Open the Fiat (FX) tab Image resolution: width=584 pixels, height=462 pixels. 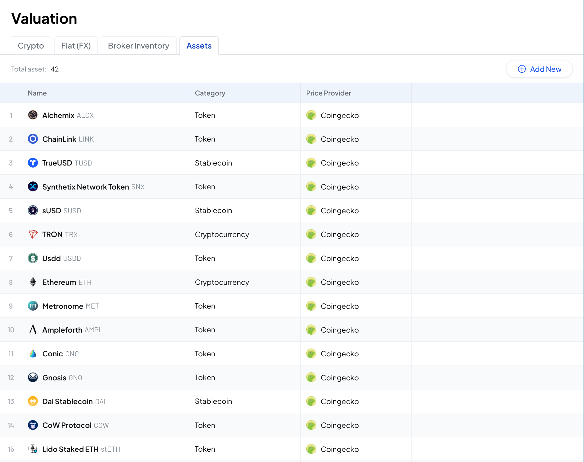(76, 46)
